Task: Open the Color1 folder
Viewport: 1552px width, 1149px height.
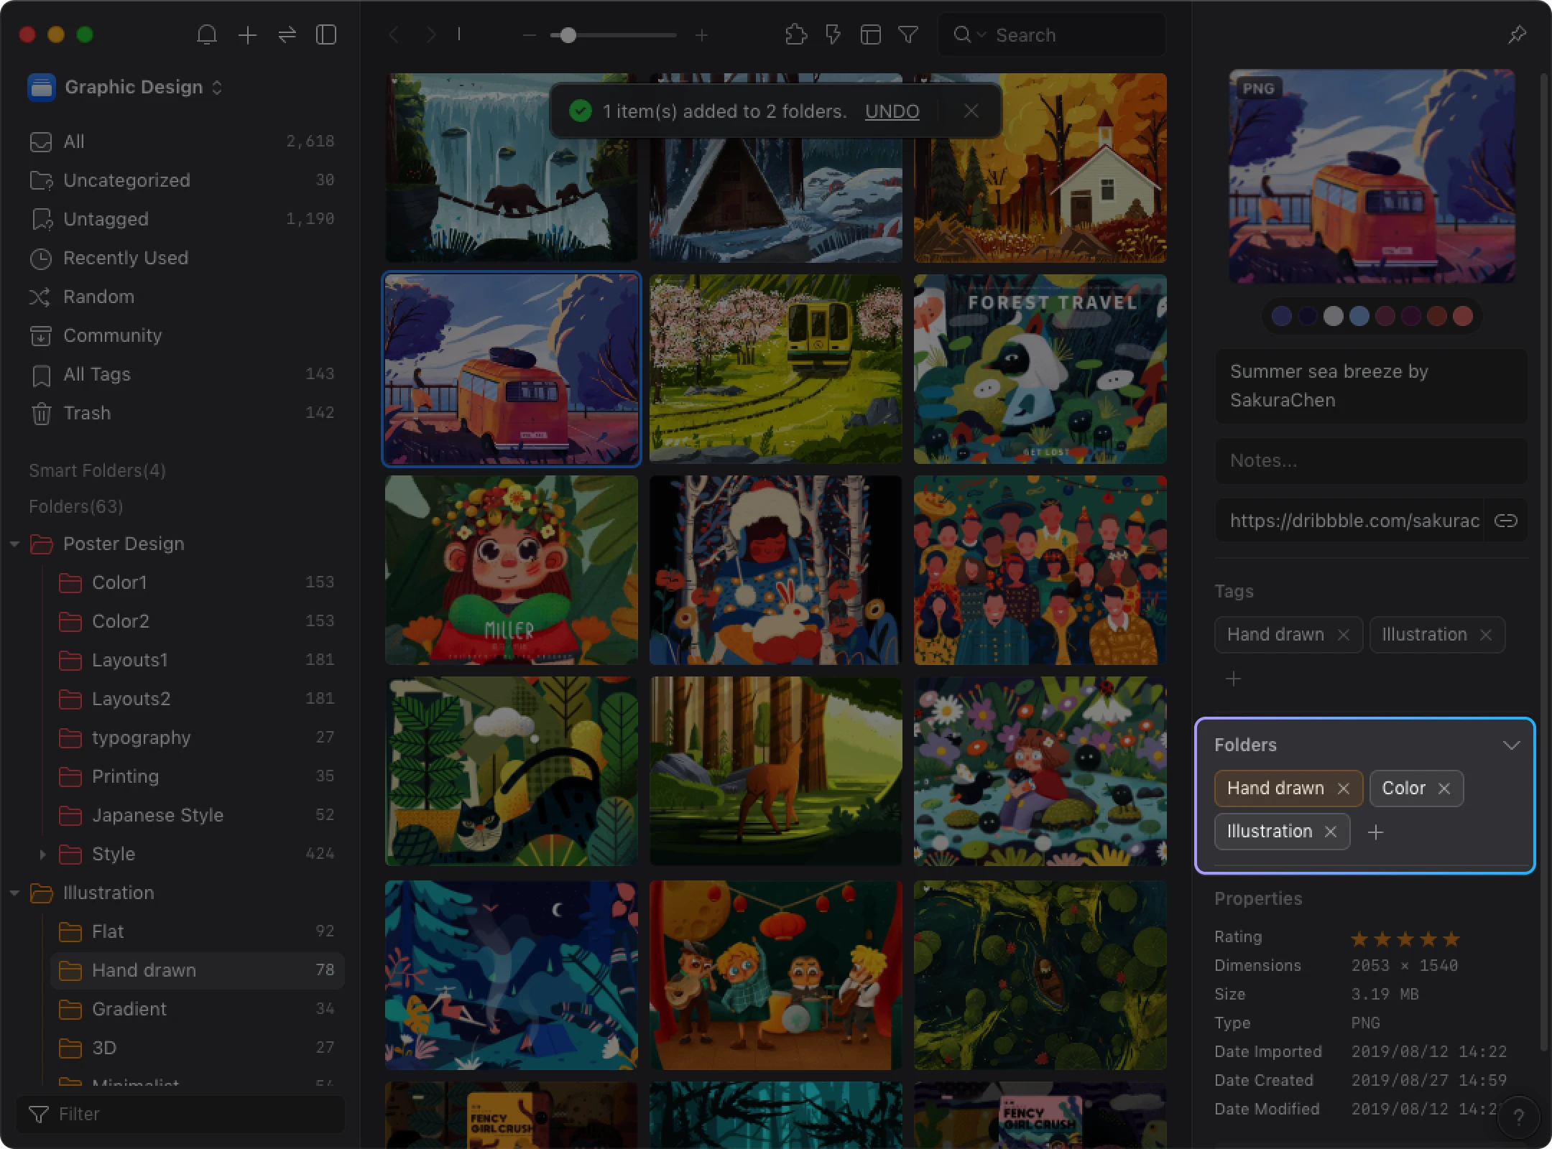Action: tap(196, 582)
